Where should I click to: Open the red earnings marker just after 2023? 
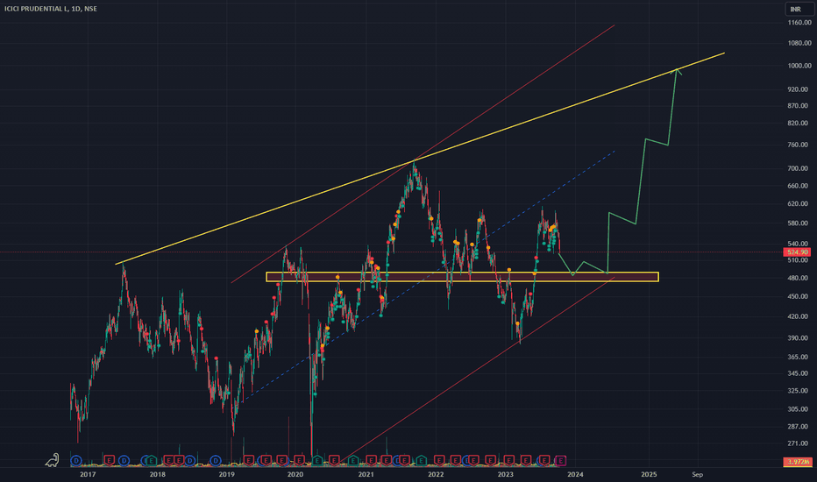pyautogui.click(x=508, y=461)
